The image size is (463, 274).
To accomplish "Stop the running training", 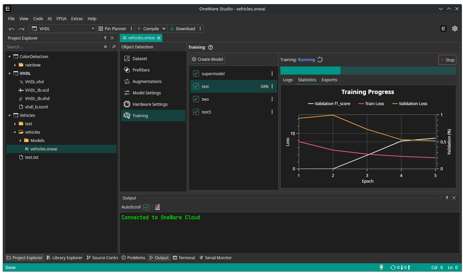I will pyautogui.click(x=447, y=60).
